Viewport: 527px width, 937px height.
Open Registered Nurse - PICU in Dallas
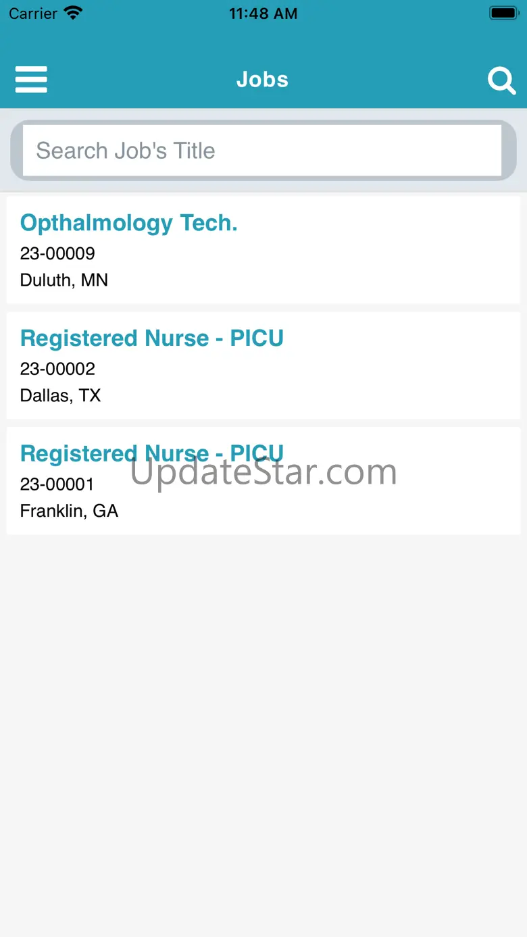(152, 338)
